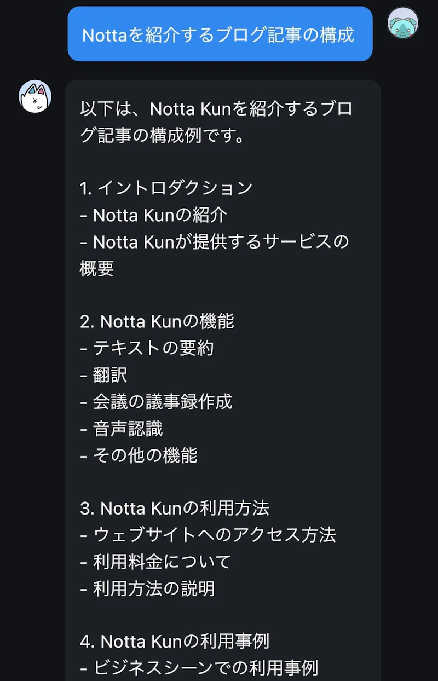
Task: Select the heading '2. Notta Kunの機能'
Action: point(159,321)
